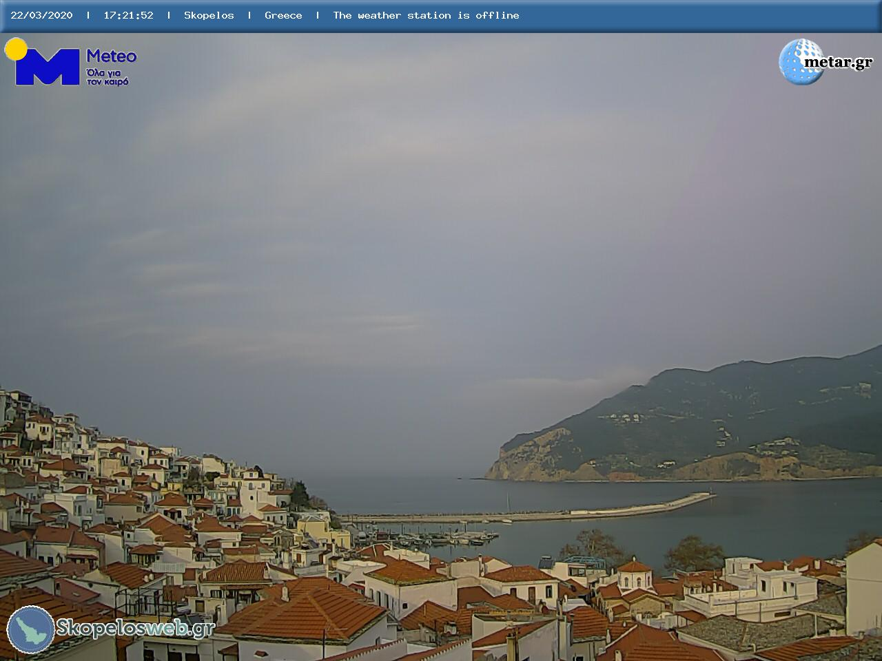Click the Meteo logo icon
Viewport: 882px width, 661px height.
[x=43, y=62]
